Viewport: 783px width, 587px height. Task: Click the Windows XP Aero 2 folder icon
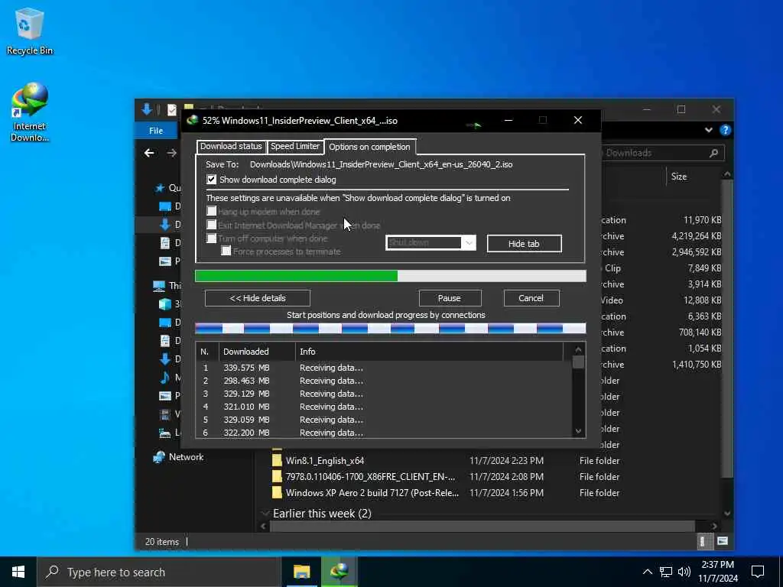coord(277,493)
